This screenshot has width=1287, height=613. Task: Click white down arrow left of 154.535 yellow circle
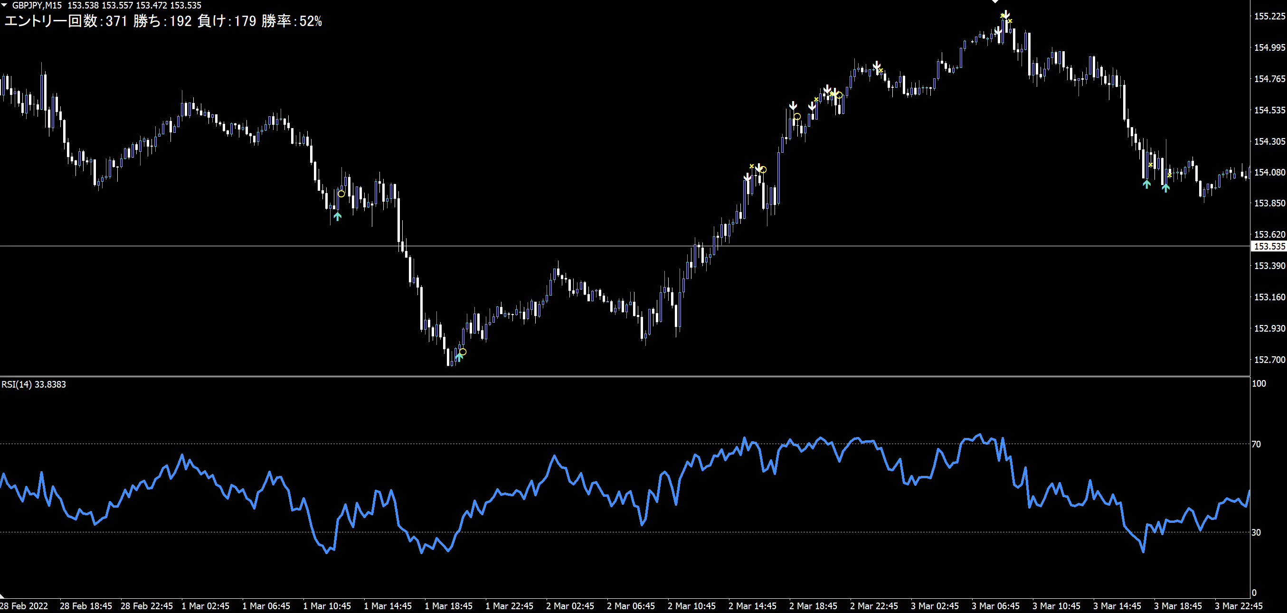[x=793, y=106]
